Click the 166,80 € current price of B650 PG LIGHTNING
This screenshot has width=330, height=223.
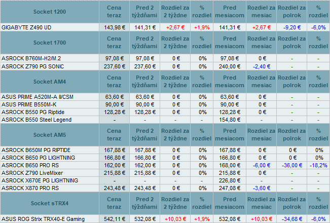point(115,158)
